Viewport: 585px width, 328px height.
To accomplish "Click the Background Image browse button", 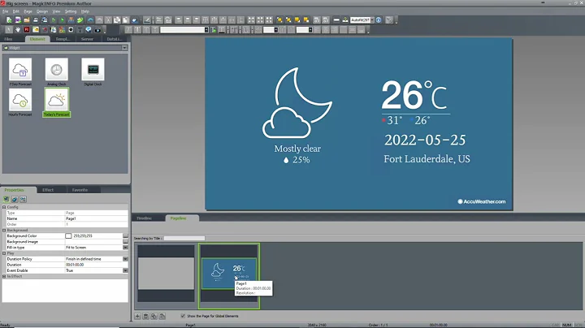I will pyautogui.click(x=125, y=241).
